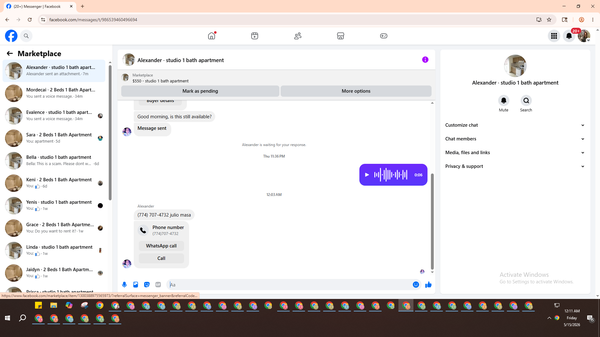Seek within the voice message waveform

click(x=391, y=175)
